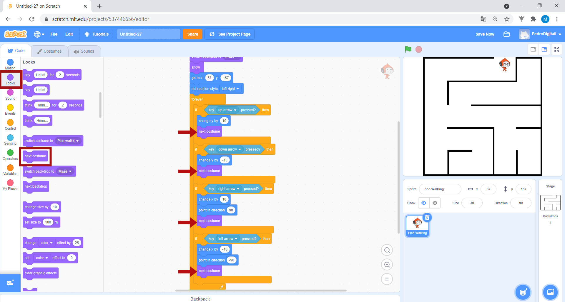Open the change color effect dropdown
The width and height of the screenshot is (565, 302).
(46, 243)
